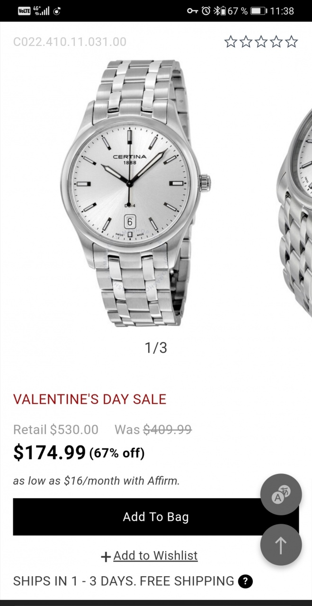This screenshot has height=606, width=312.
Task: Tap the main Certina watch image
Action: pos(135,193)
